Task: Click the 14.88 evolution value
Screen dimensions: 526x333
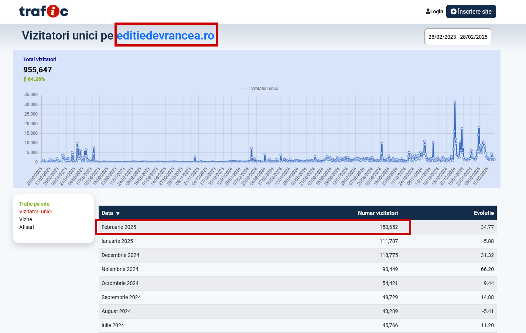Action: pyautogui.click(x=487, y=297)
